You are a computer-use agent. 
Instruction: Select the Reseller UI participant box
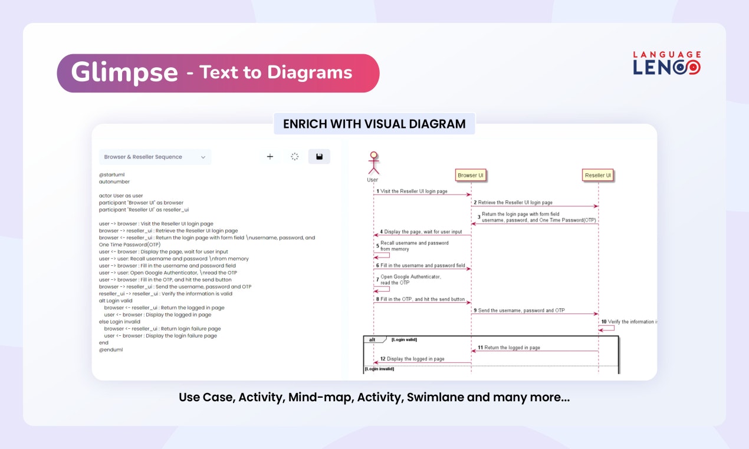point(598,175)
